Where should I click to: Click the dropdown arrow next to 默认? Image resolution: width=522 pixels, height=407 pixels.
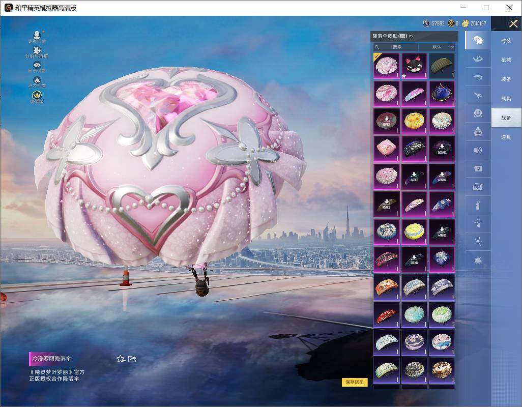[451, 47]
